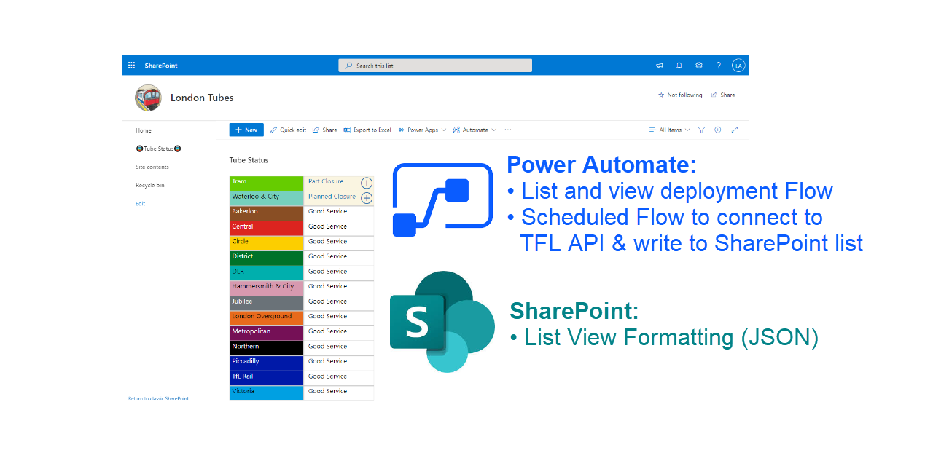Open Site contents in left navigation
This screenshot has width=933, height=466.
click(x=152, y=167)
